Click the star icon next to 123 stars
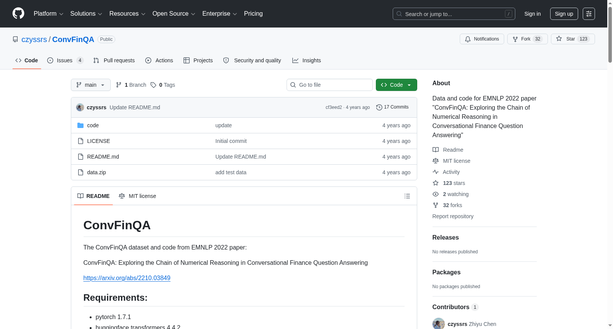The image size is (613, 329). [x=436, y=183]
